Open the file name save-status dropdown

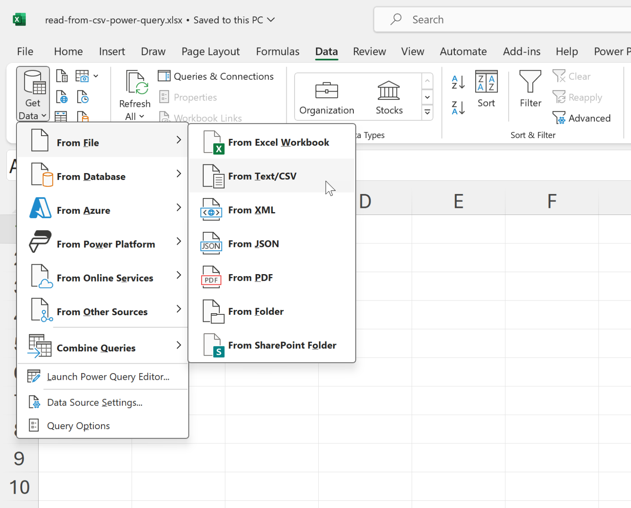(x=271, y=20)
